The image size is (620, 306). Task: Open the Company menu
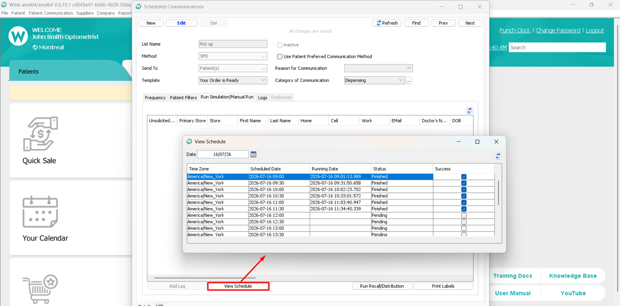(106, 13)
